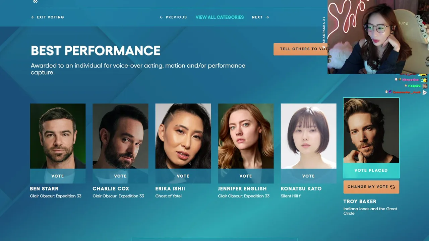429x241 pixels.
Task: Vote for Charlie Cox
Action: coord(120,176)
